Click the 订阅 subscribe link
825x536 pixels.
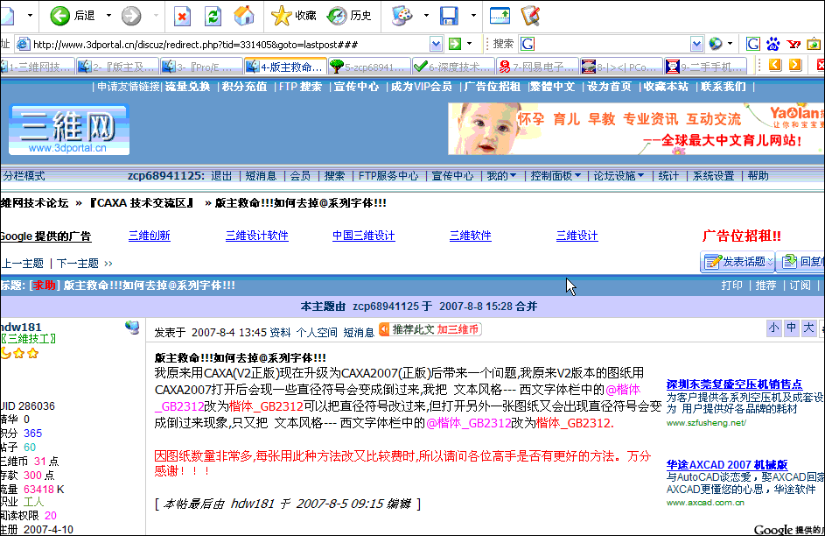pyautogui.click(x=800, y=286)
